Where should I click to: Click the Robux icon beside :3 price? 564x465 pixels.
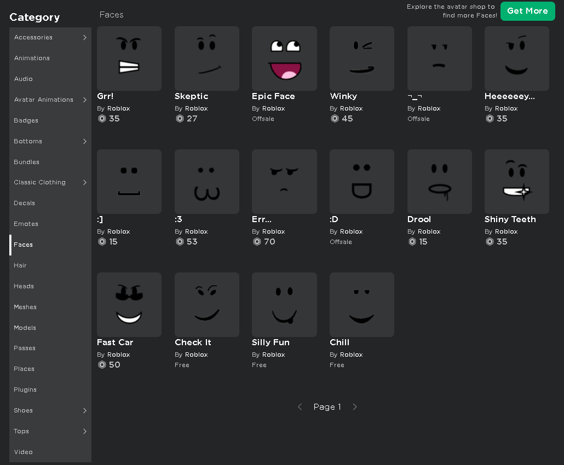pyautogui.click(x=180, y=241)
